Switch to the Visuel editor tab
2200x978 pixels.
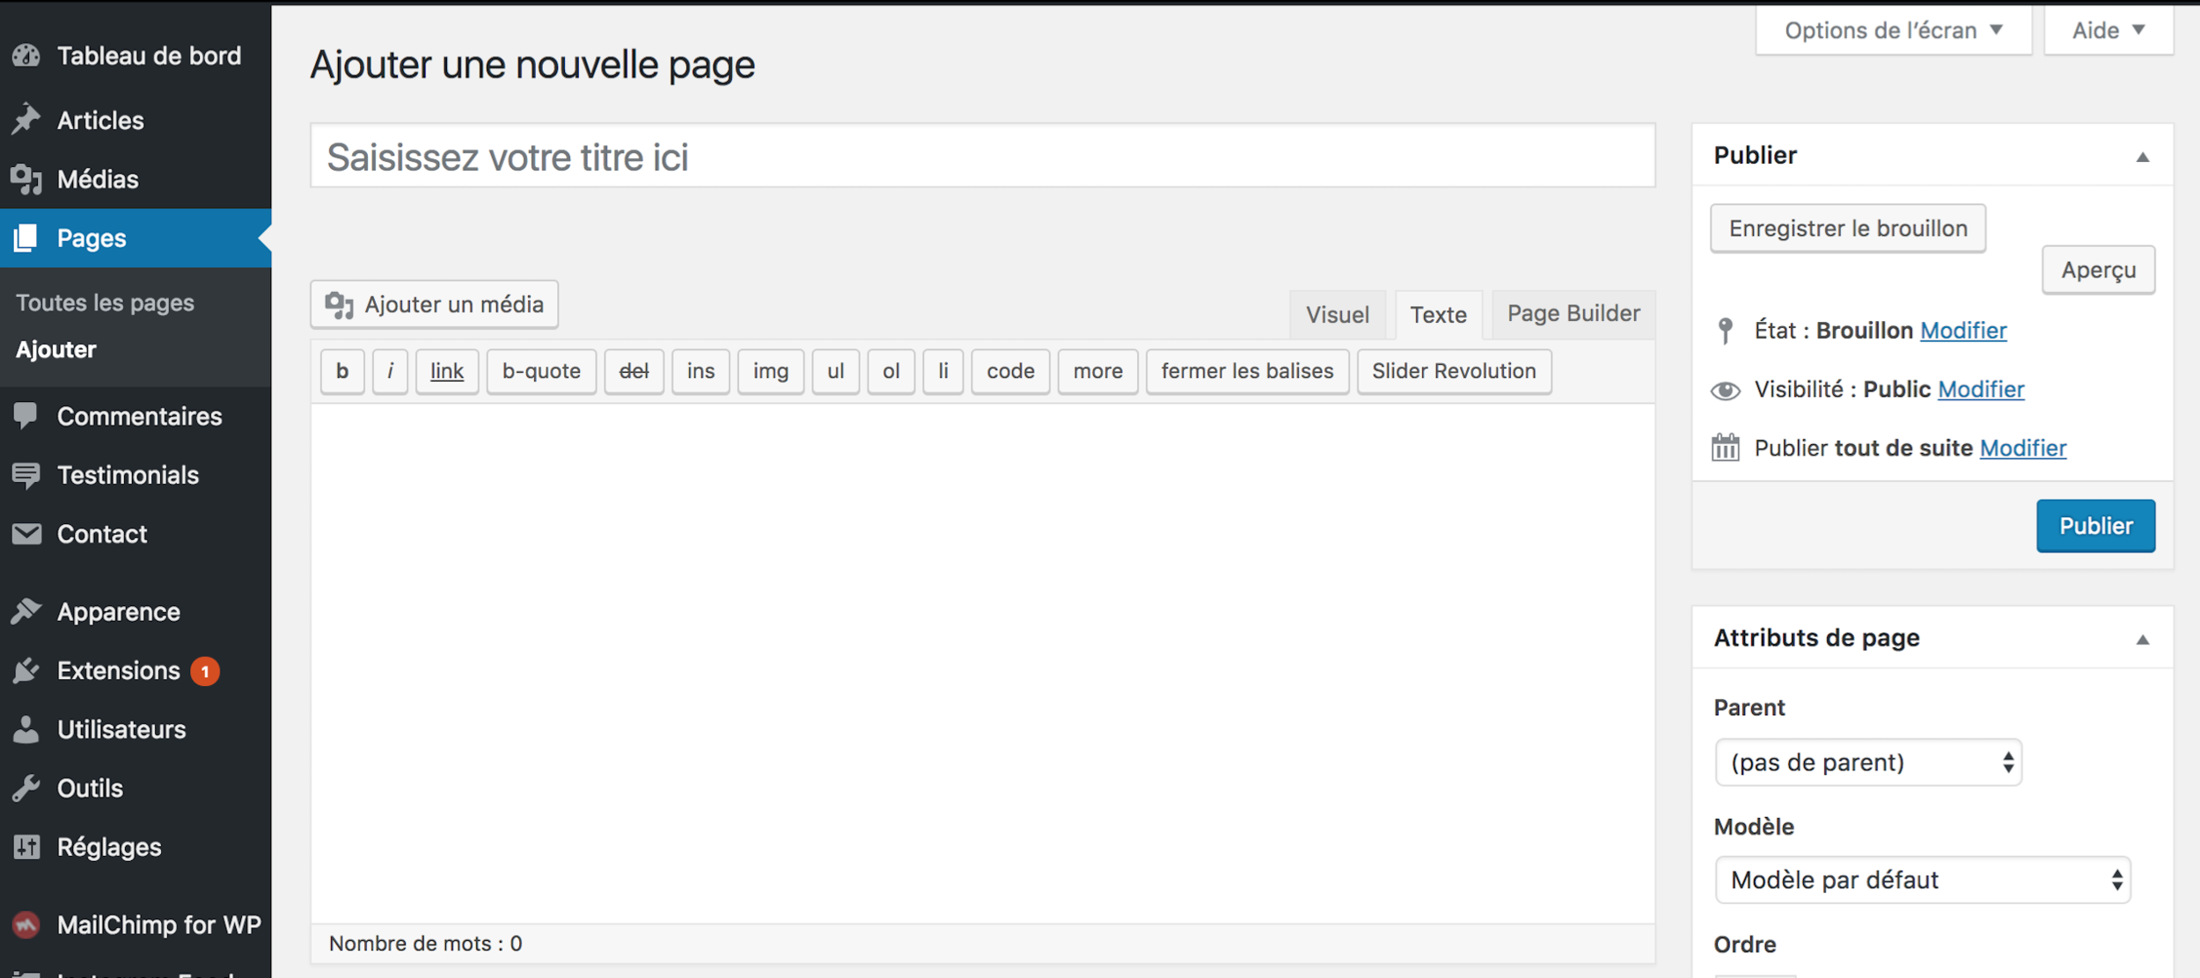[1337, 315]
